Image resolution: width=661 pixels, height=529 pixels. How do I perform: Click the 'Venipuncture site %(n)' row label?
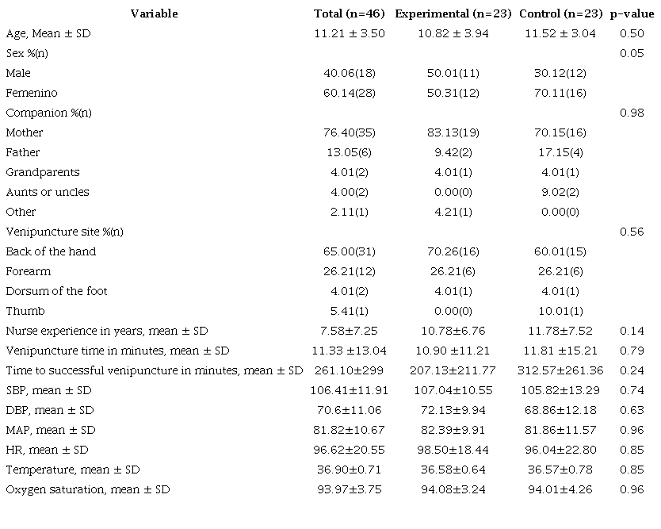pos(64,232)
